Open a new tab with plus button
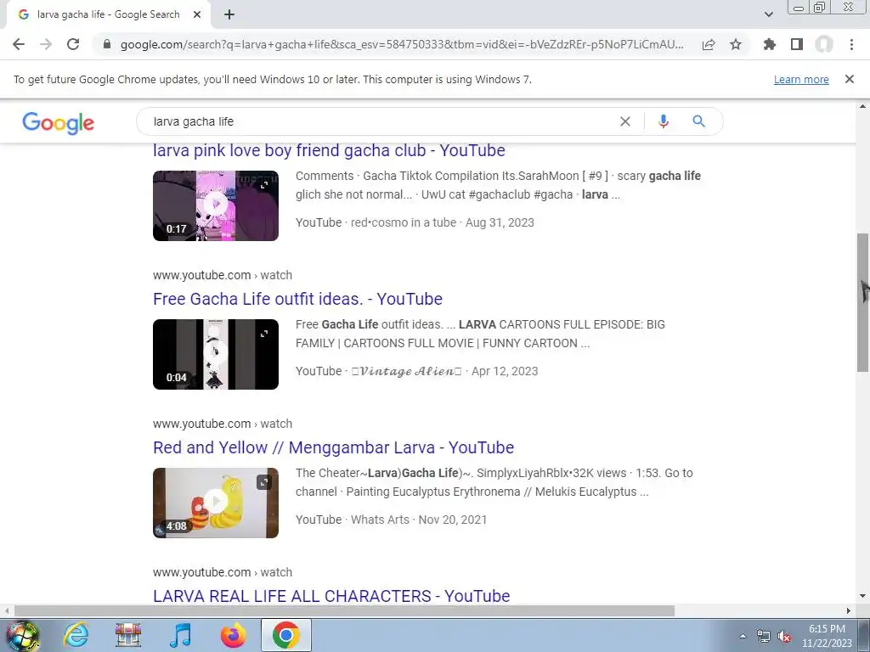870x652 pixels. click(x=229, y=14)
